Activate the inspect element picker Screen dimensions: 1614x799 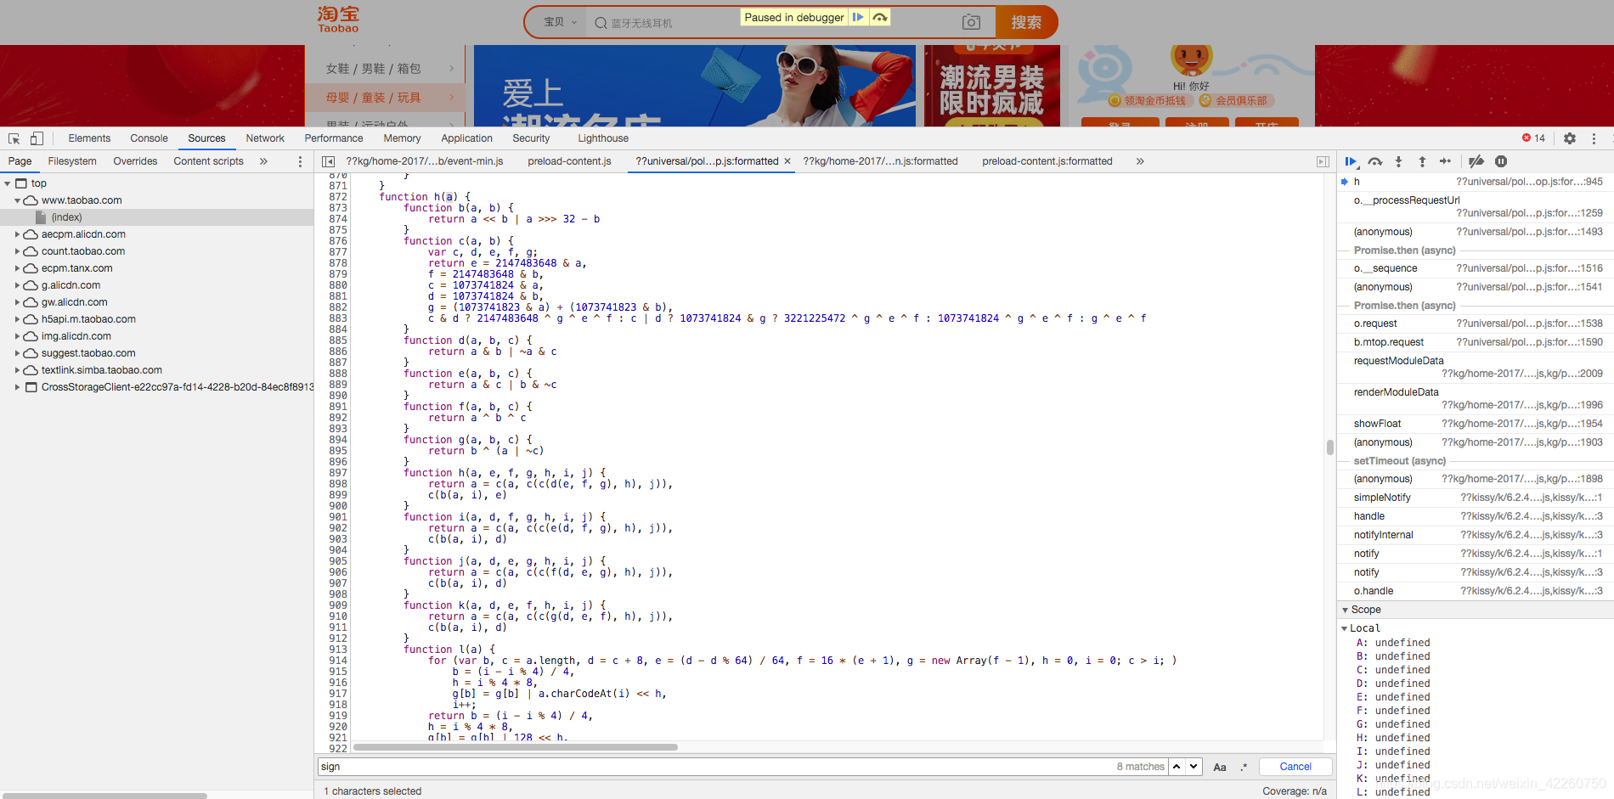[x=14, y=138]
